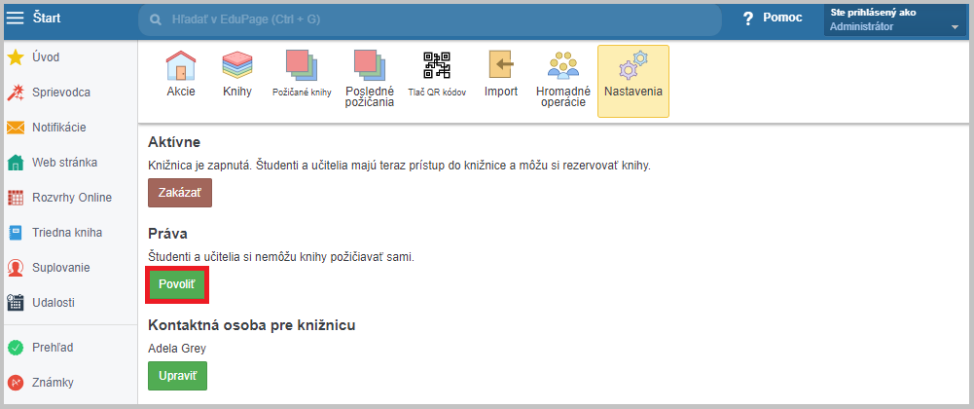Screen dimensions: 974x409
Task: Click the Známky red icon
Action: pos(15,383)
